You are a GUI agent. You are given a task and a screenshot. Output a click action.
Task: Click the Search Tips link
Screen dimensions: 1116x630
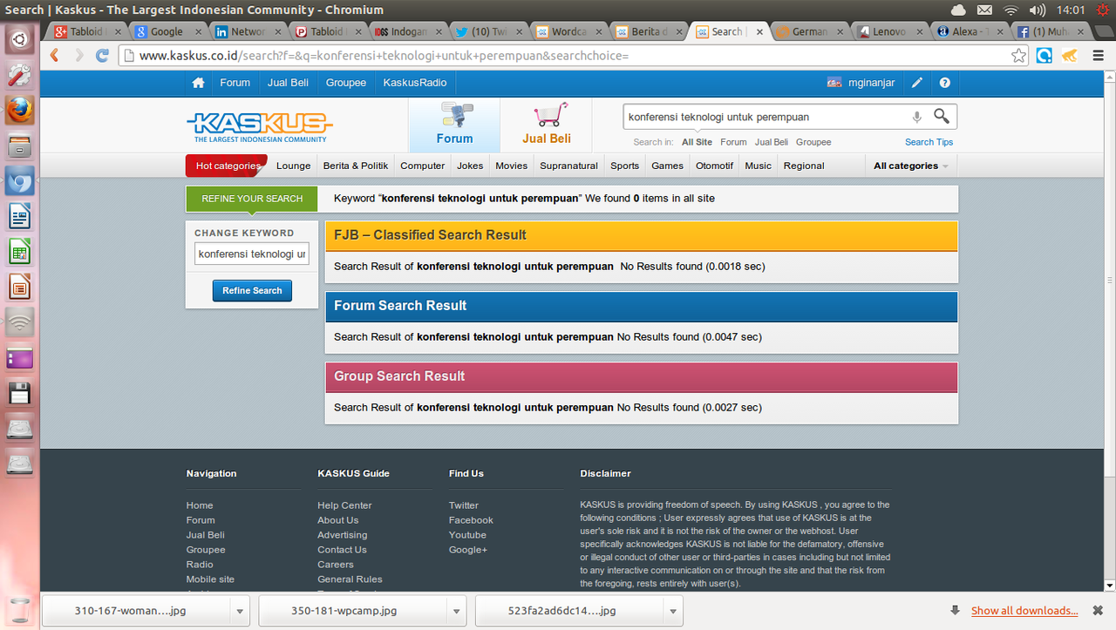pyautogui.click(x=929, y=142)
